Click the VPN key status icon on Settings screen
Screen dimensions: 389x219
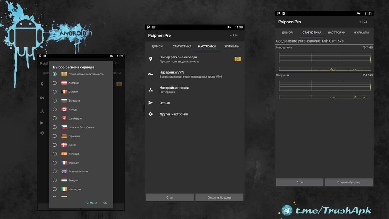pos(229,27)
